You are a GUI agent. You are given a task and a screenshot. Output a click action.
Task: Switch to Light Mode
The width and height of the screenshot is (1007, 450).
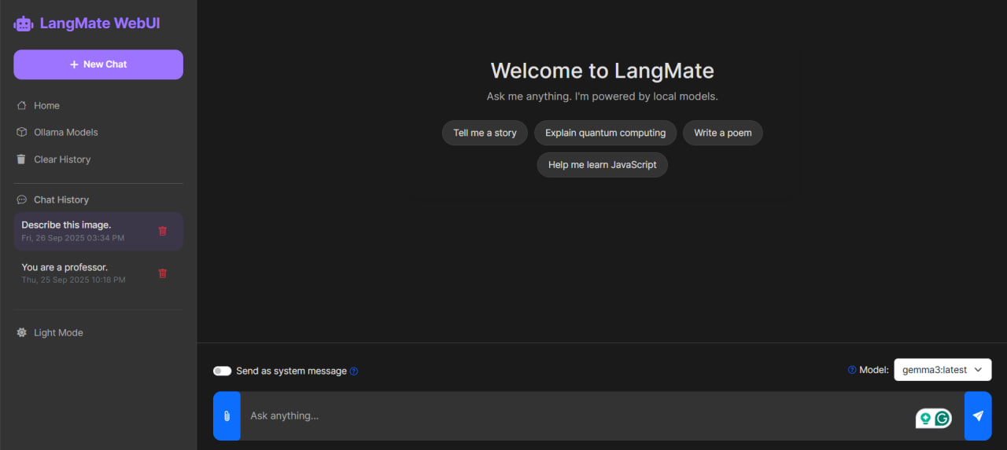click(57, 333)
